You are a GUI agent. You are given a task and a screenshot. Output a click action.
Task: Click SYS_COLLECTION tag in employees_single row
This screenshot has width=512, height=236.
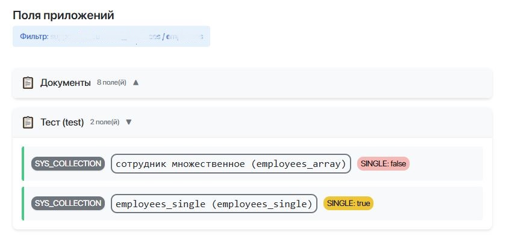[x=68, y=204]
